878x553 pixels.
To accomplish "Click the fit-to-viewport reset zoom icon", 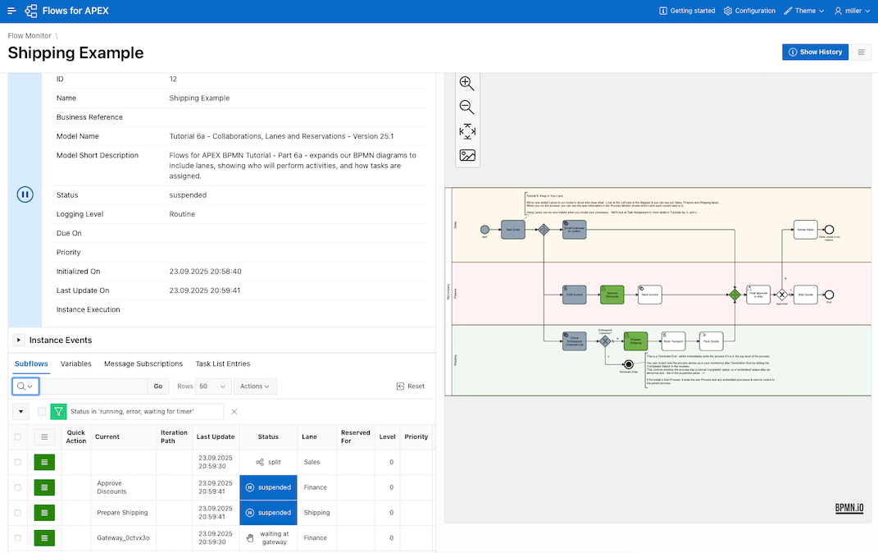I will (466, 131).
